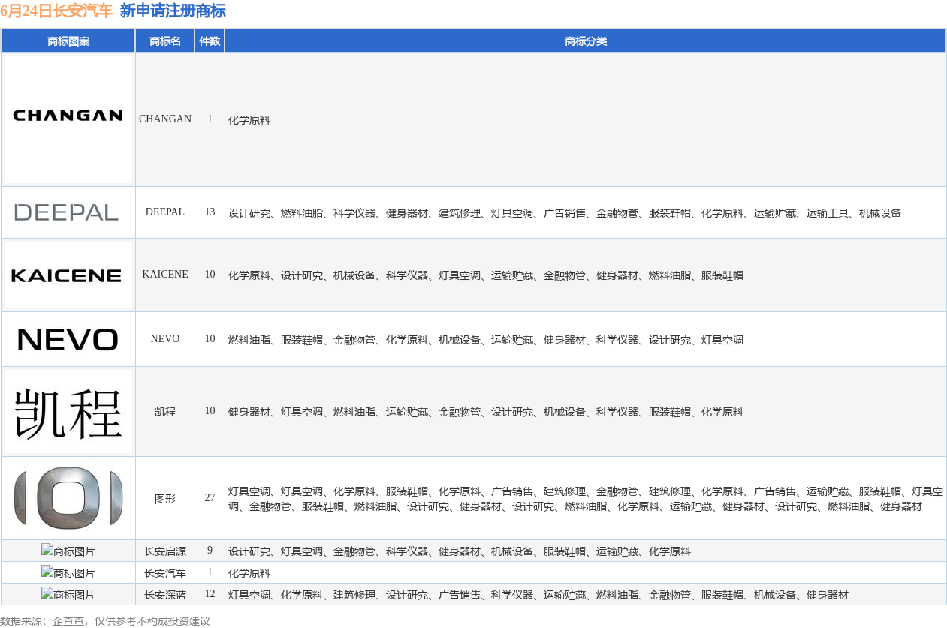Image resolution: width=947 pixels, height=628 pixels.
Task: Click the KAICENE trademark logo image
Action: point(68,275)
